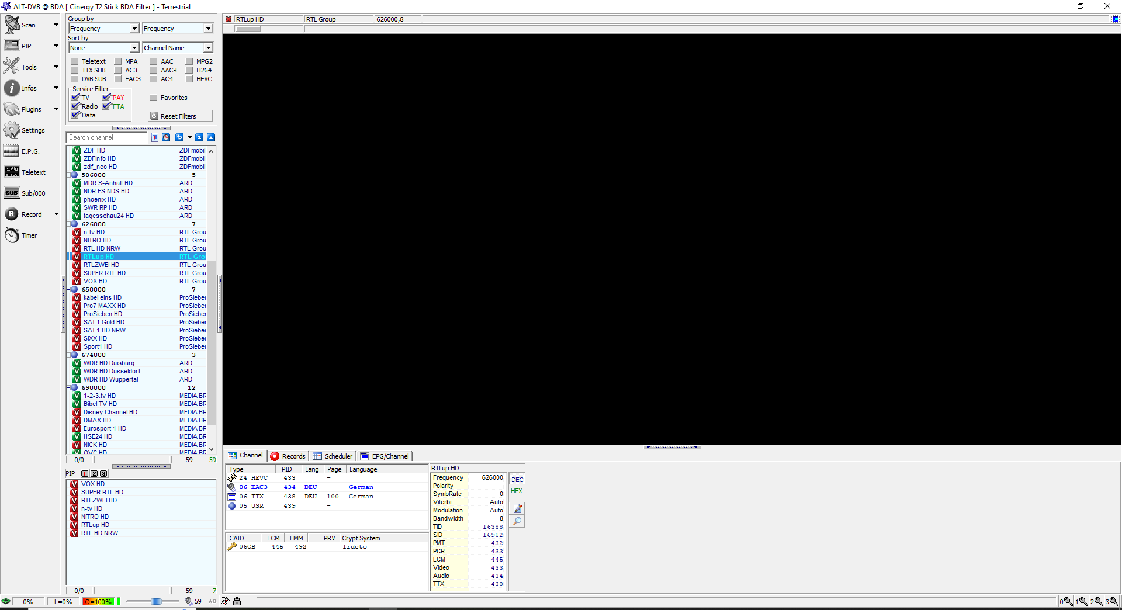Open the Teletext viewer icon
This screenshot has width=1122, height=610.
pos(12,172)
